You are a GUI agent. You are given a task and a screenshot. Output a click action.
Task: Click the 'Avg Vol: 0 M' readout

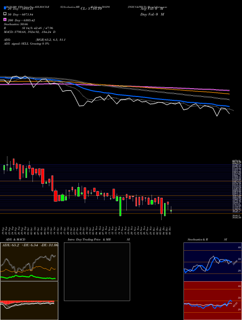[151, 9]
